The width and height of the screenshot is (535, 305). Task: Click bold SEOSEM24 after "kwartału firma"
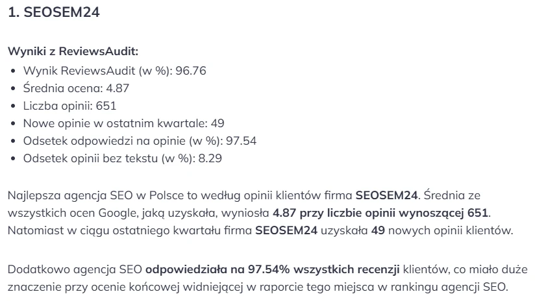(286, 230)
